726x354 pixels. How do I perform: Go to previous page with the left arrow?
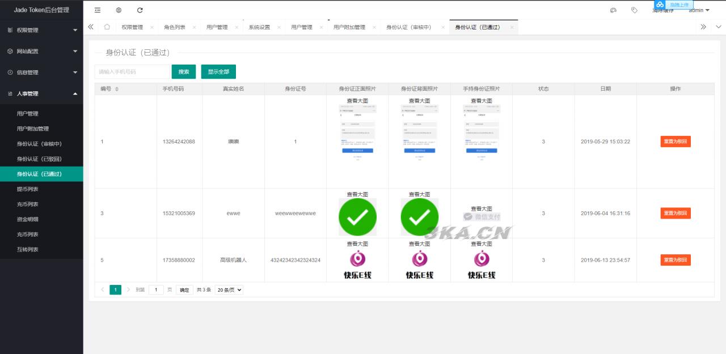[103, 289]
